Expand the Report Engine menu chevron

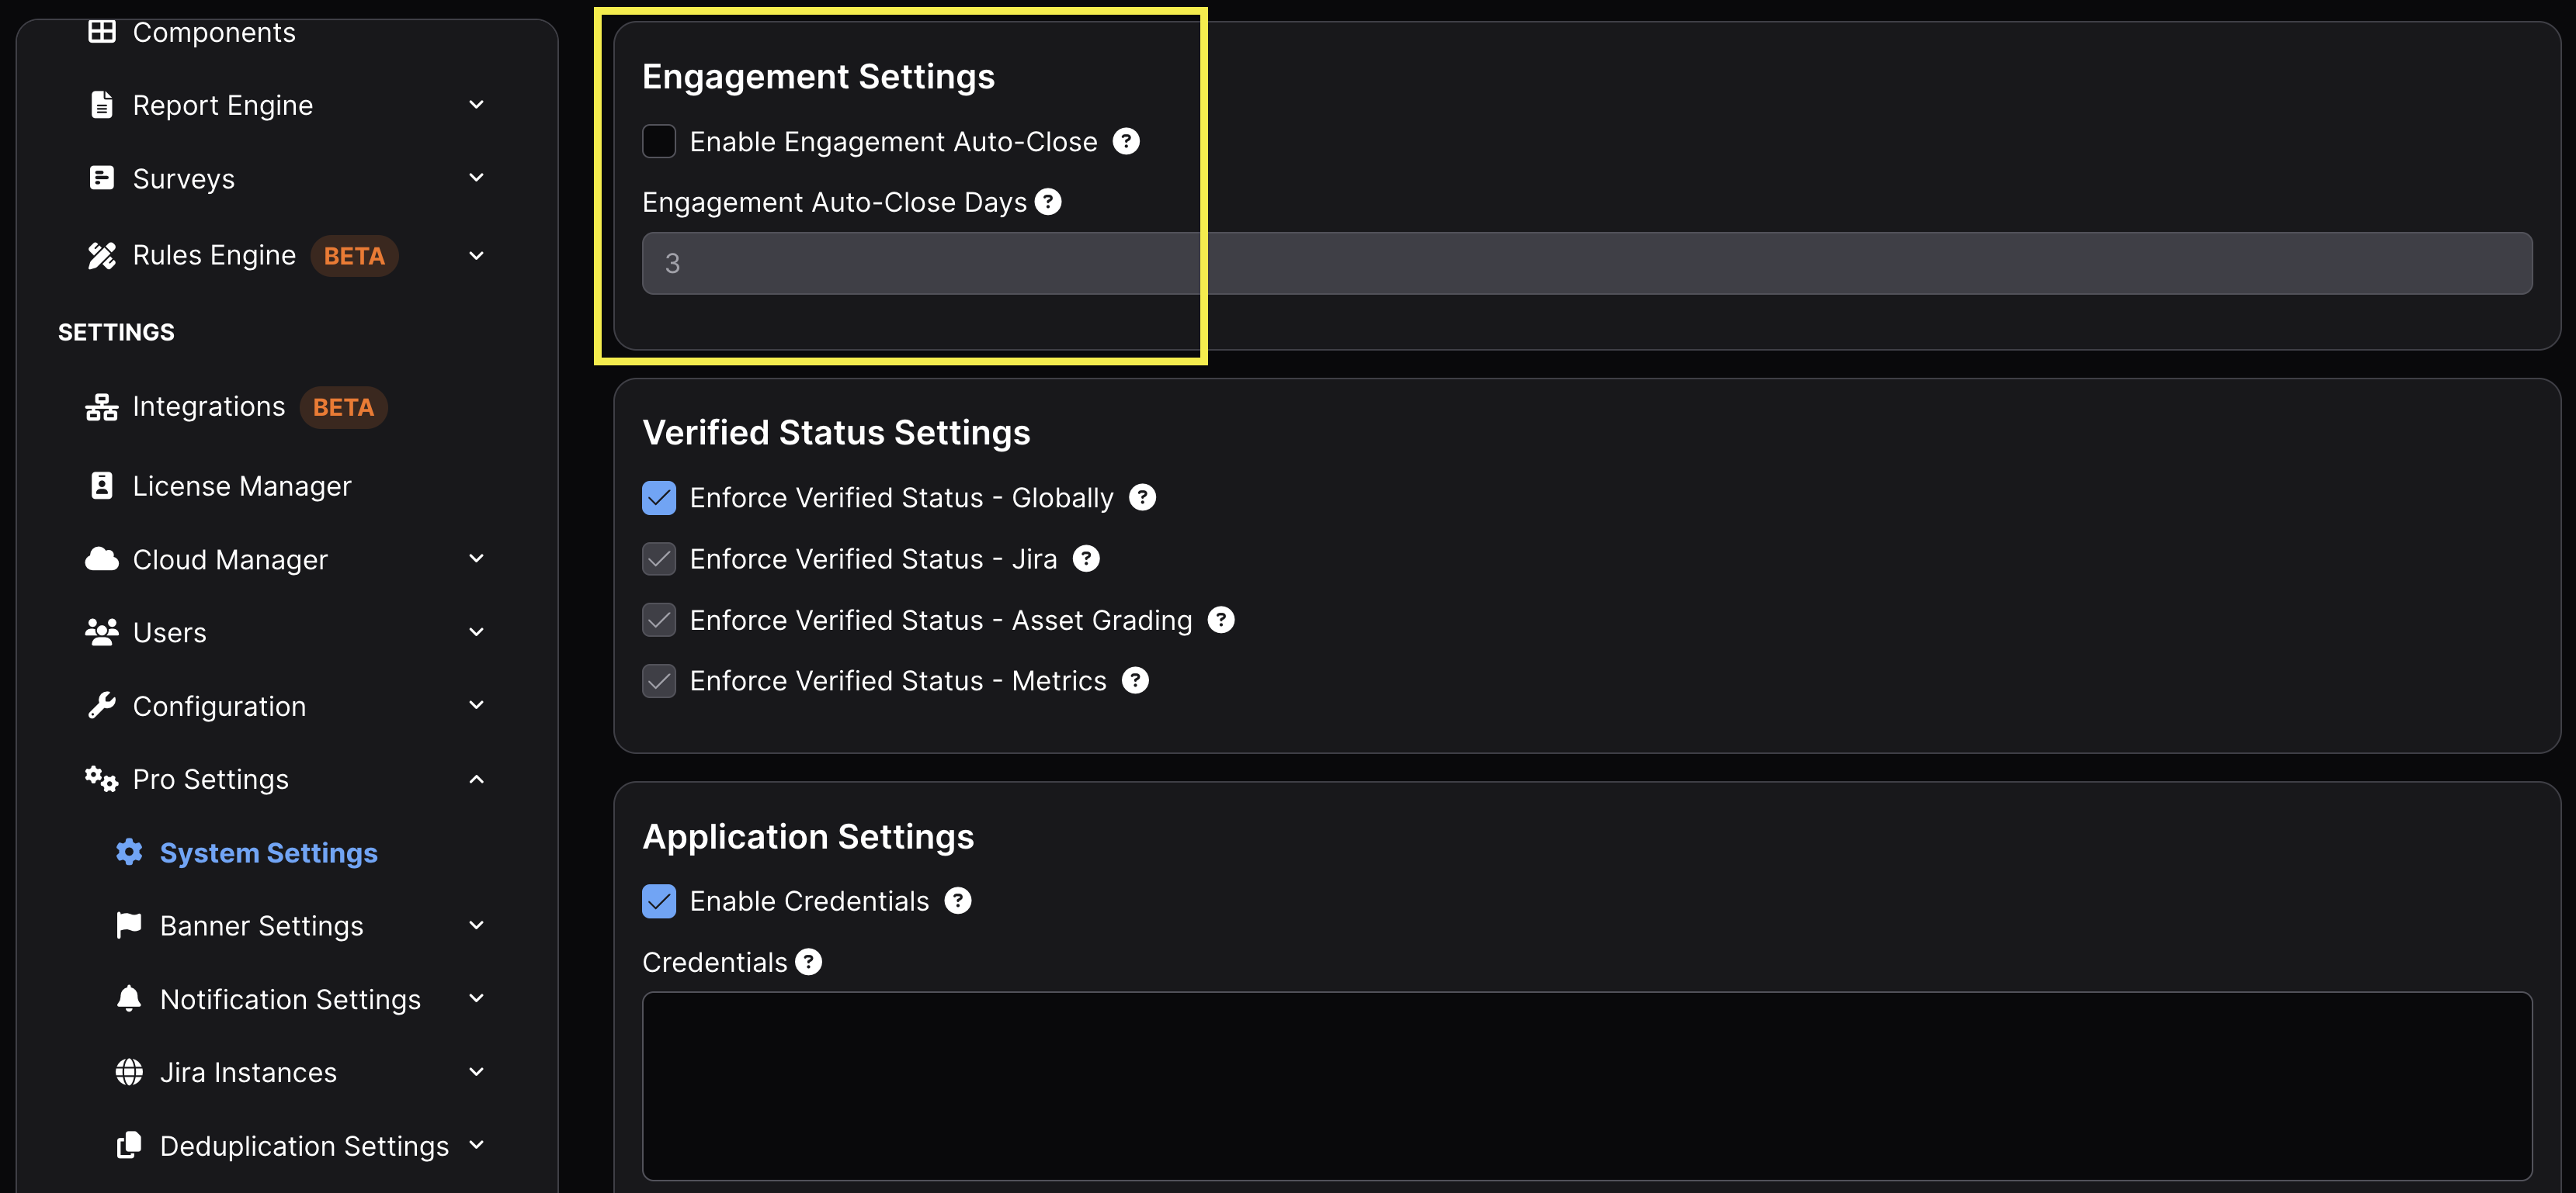point(476,105)
